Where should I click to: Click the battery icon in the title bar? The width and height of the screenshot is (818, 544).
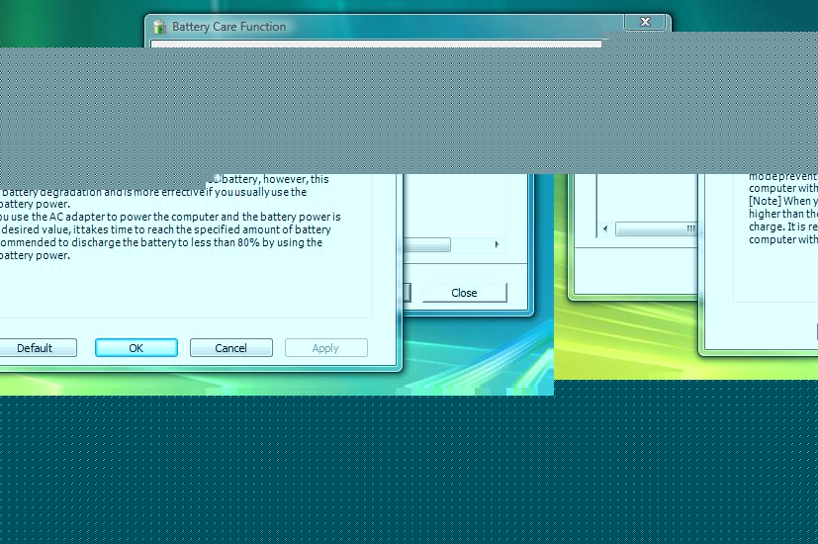(159, 27)
